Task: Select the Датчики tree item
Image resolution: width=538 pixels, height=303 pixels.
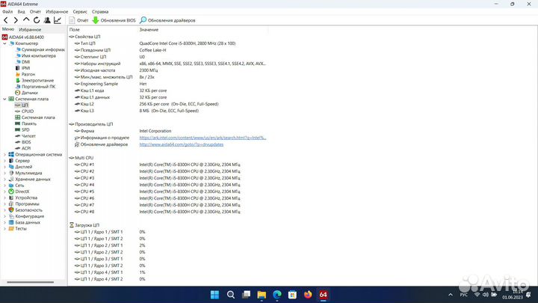Action: click(26, 93)
